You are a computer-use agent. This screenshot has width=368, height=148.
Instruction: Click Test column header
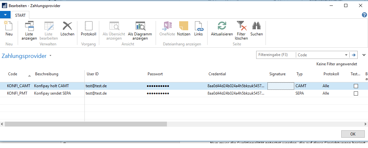click(x=355, y=74)
